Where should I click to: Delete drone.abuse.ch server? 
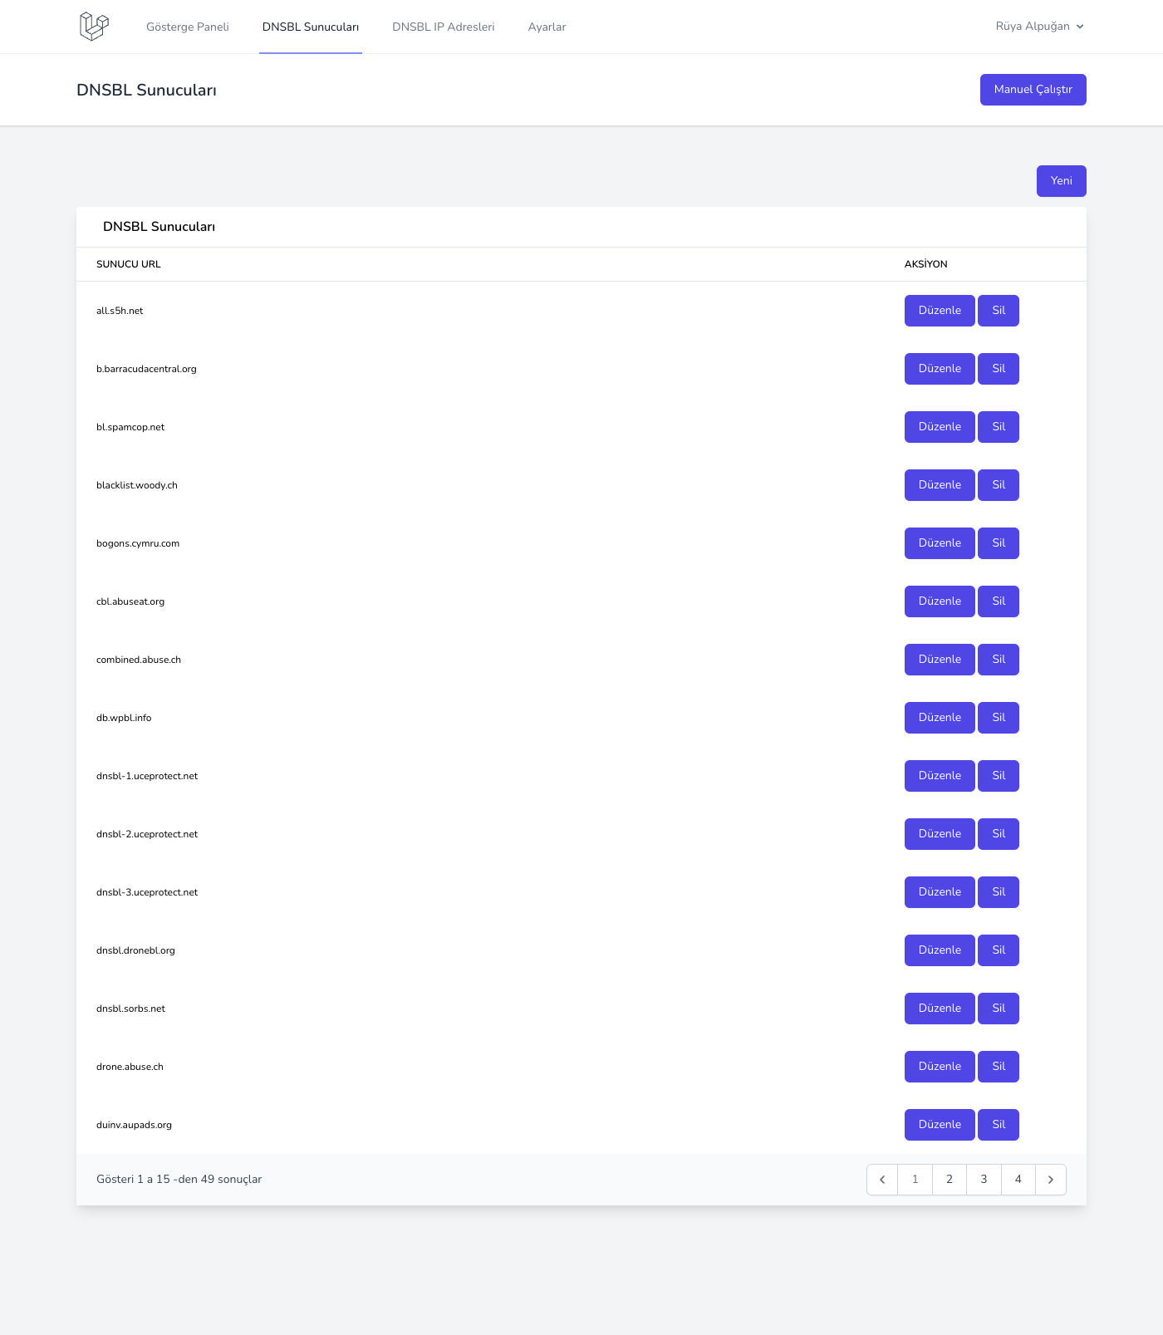999,1067
